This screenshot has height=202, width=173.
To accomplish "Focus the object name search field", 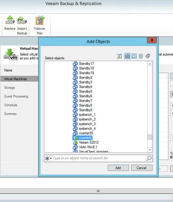I will pyautogui.click(x=98, y=158).
